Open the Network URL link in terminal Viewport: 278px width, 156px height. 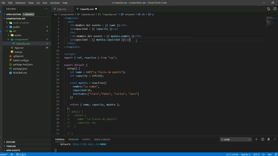pyautogui.click(x=90, y=144)
